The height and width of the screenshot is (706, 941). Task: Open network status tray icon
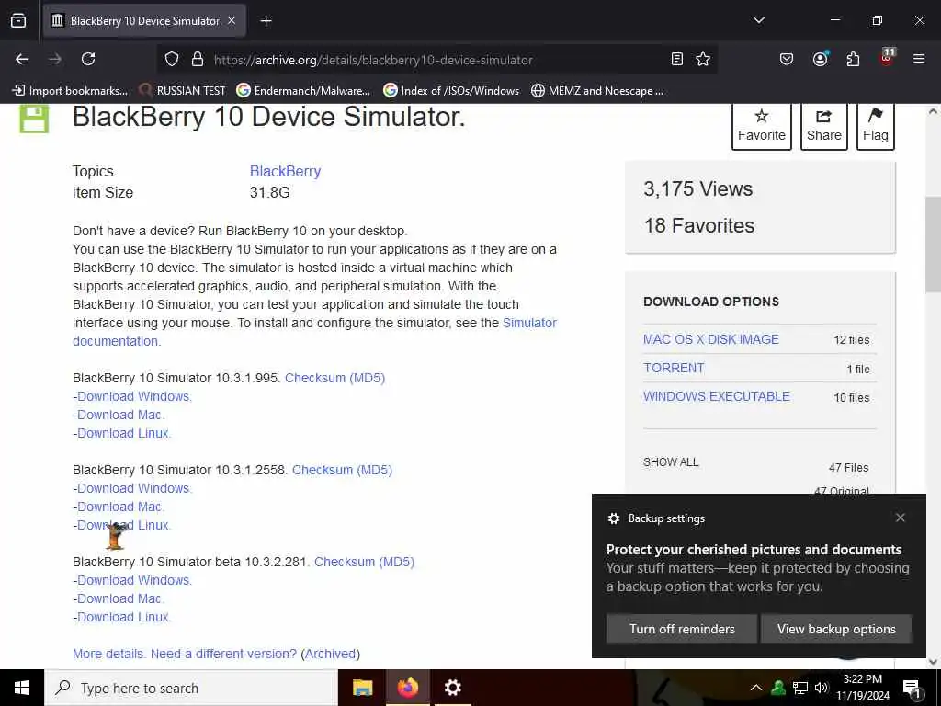tap(800, 688)
